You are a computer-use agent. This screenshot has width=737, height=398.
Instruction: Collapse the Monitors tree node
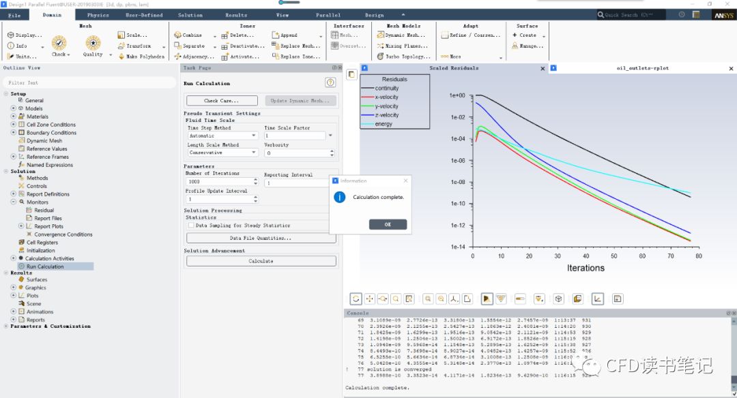(x=13, y=202)
